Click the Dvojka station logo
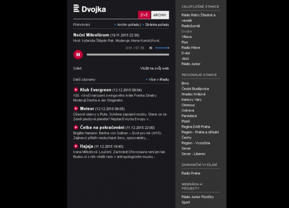 point(90,9)
